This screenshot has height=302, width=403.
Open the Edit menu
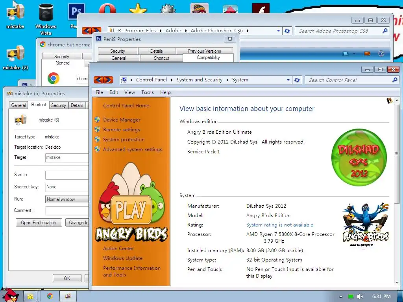click(x=114, y=92)
